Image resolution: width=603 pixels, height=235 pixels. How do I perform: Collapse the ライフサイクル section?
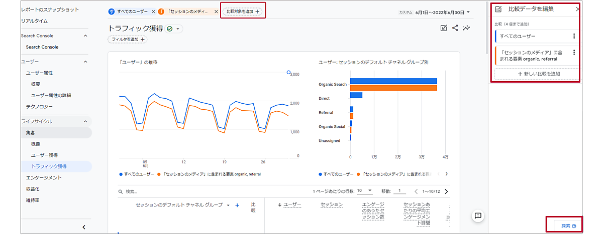(x=85, y=121)
